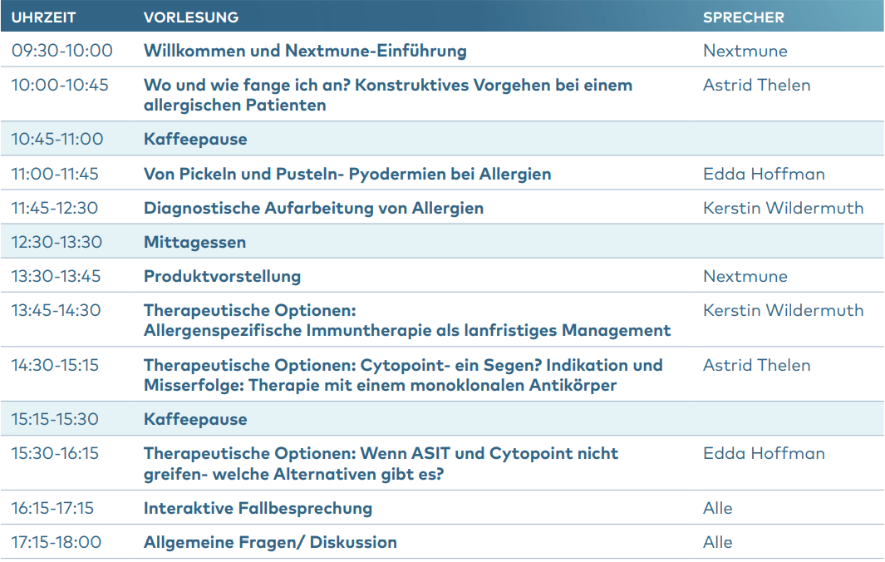
Task: Open the 'Wo und wie fange ich an?' lecture
Action: tap(388, 95)
